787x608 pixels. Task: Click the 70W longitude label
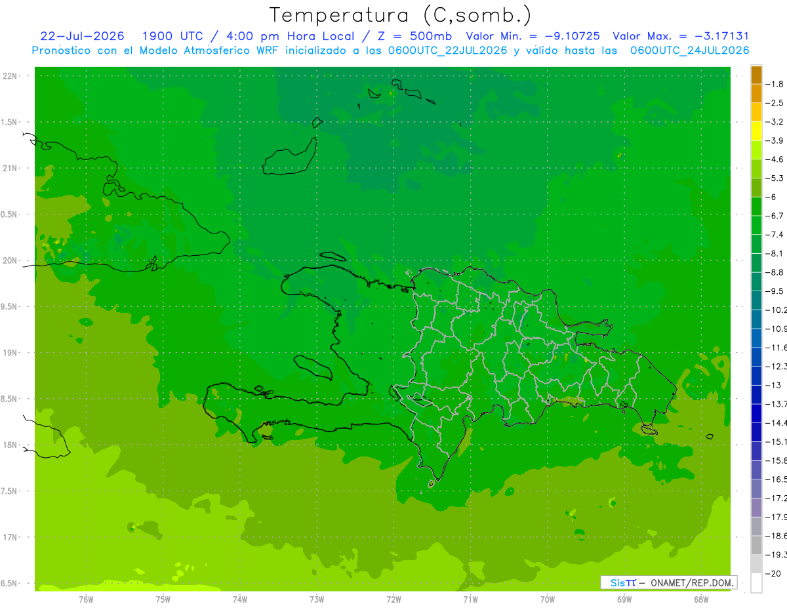click(x=548, y=599)
